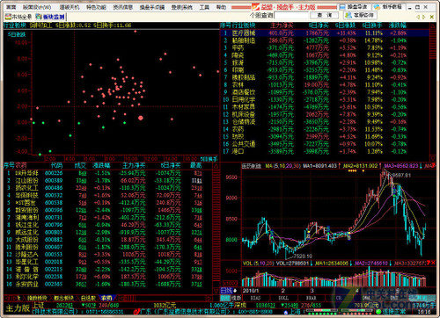440x318 pixels.
Task: Focus the 个股查询 search field
Action: click(290, 15)
